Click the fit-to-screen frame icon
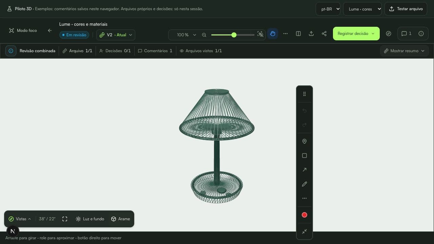 (x=65, y=219)
